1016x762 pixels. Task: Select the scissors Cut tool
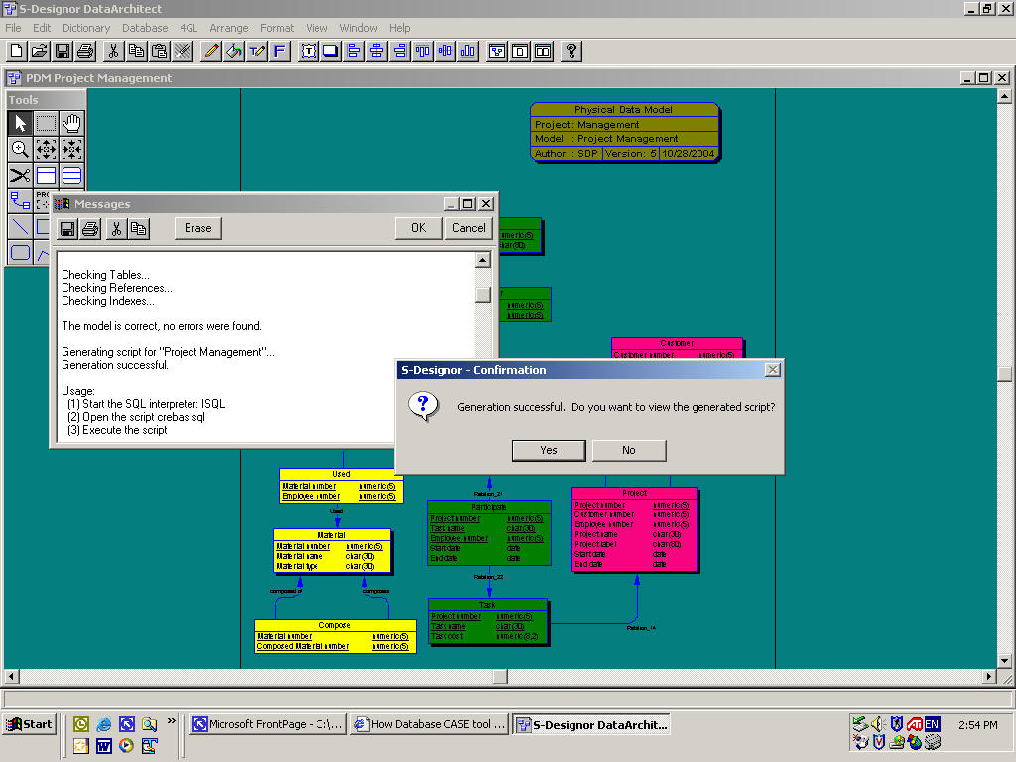pyautogui.click(x=20, y=174)
